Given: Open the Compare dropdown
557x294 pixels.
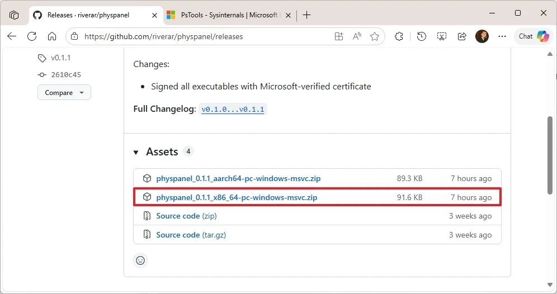Looking at the screenshot, I should click(x=64, y=93).
